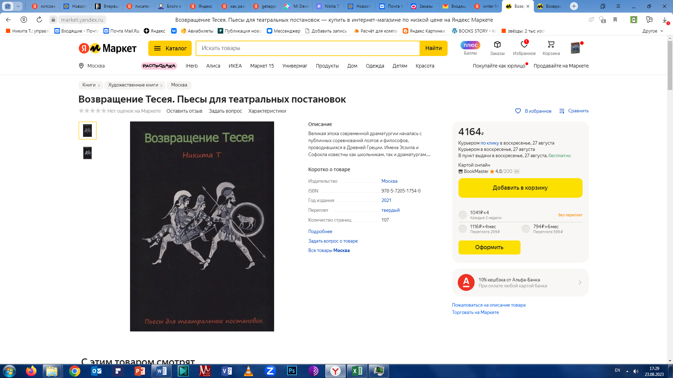Click the page bookmark icon in address bar
The height and width of the screenshot is (378, 673).
[x=615, y=20]
